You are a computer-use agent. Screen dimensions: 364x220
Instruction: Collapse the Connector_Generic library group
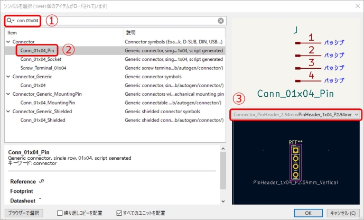point(8,76)
